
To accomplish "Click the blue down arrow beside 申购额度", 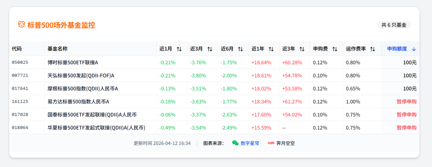I will [x=414, y=49].
